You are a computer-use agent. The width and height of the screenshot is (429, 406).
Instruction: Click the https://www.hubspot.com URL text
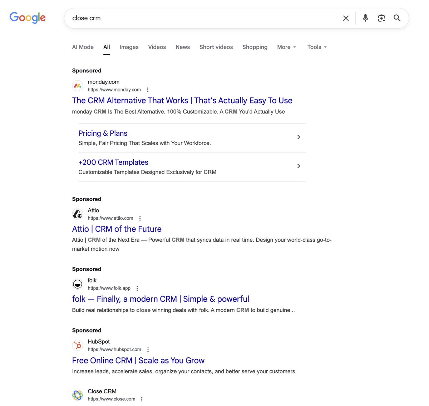pos(114,350)
